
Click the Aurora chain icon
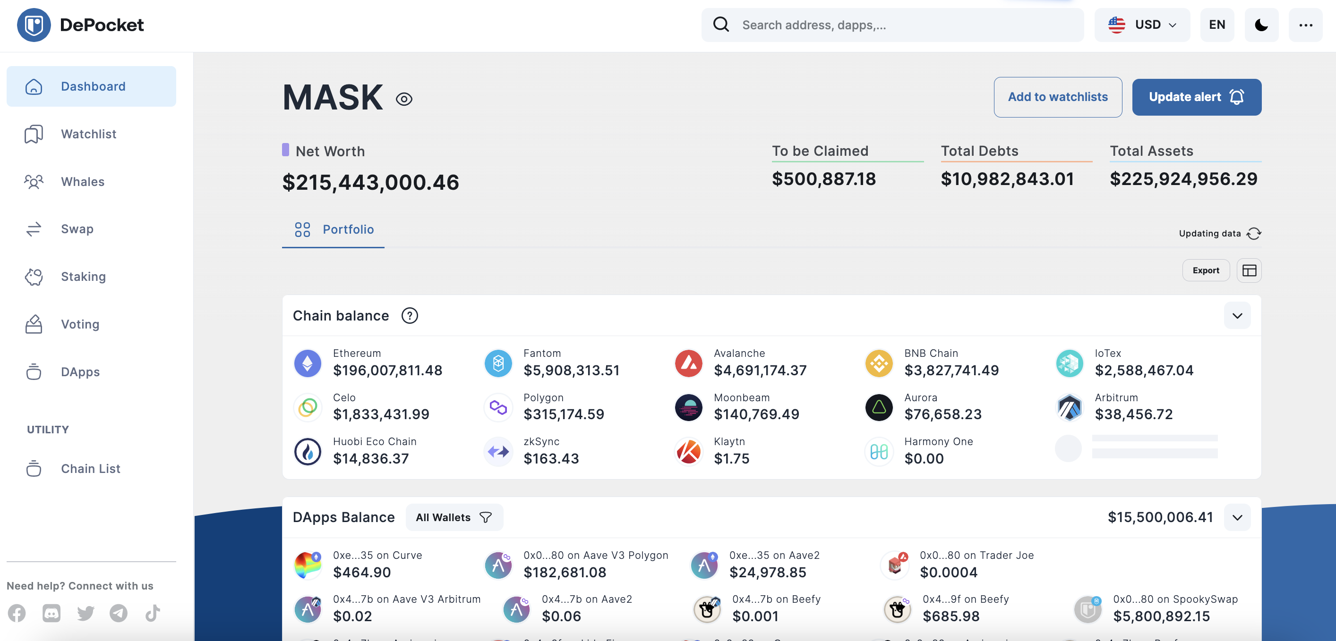[879, 407]
